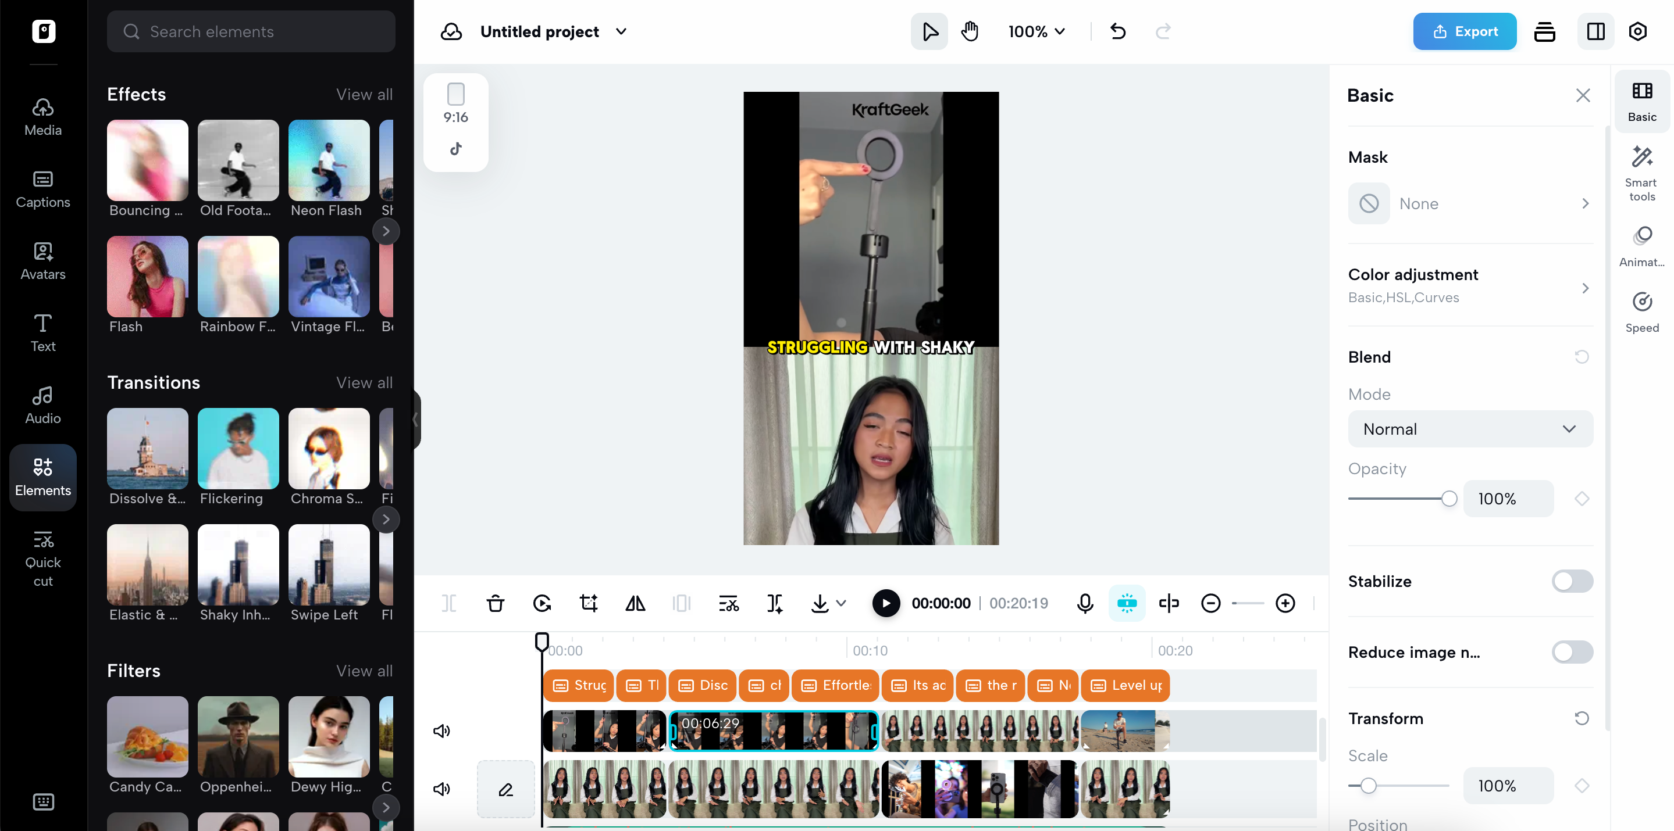Screen dimensions: 1674x831
Task: View all Transitions
Action: point(364,382)
